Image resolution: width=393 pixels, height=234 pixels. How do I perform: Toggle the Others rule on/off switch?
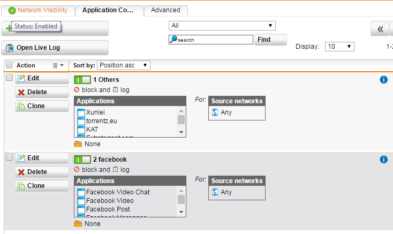point(82,80)
